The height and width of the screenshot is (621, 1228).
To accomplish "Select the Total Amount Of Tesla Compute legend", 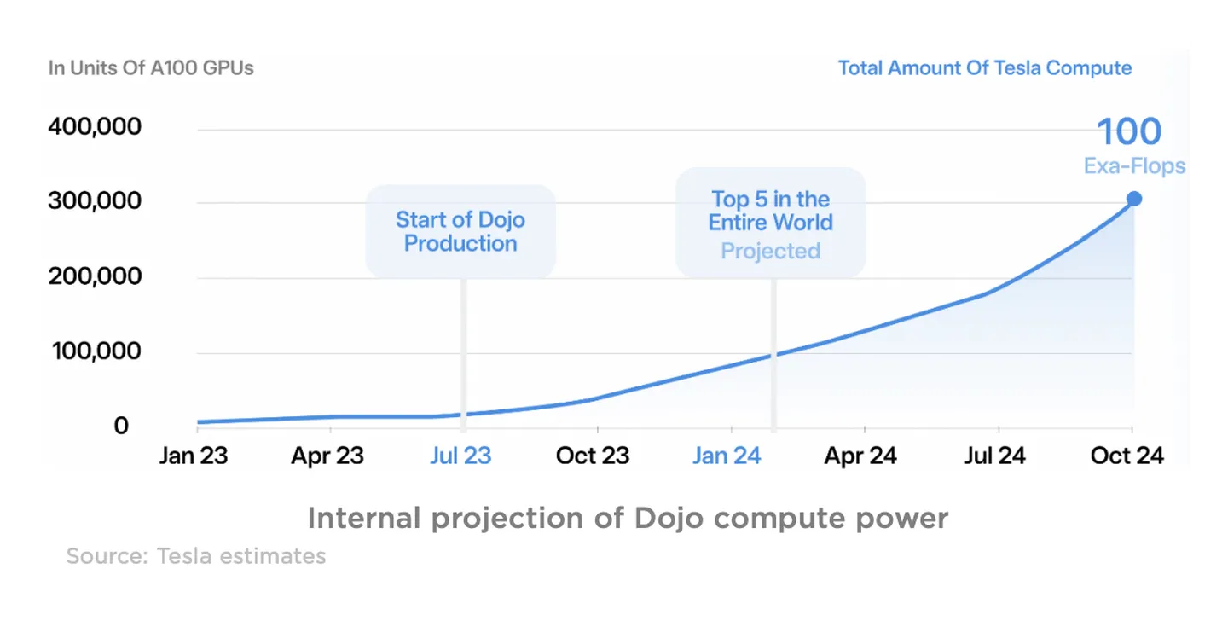I will [985, 68].
